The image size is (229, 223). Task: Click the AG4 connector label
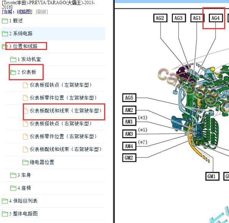pos(216,18)
